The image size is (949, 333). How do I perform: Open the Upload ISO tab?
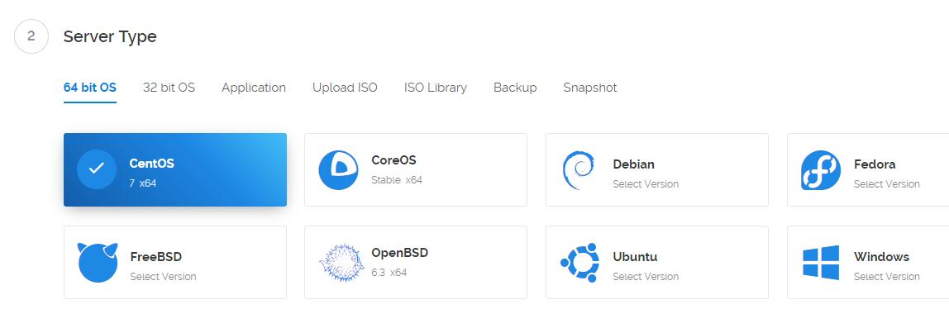[345, 88]
